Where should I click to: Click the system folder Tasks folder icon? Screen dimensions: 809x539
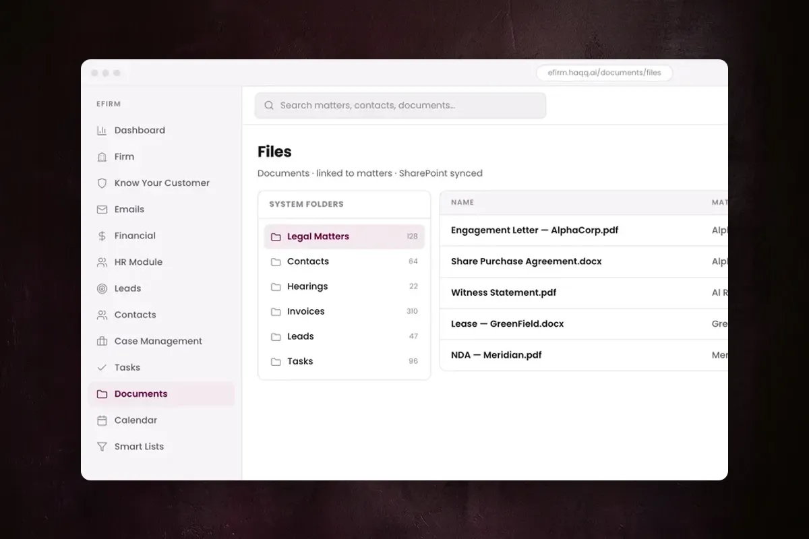[276, 362]
